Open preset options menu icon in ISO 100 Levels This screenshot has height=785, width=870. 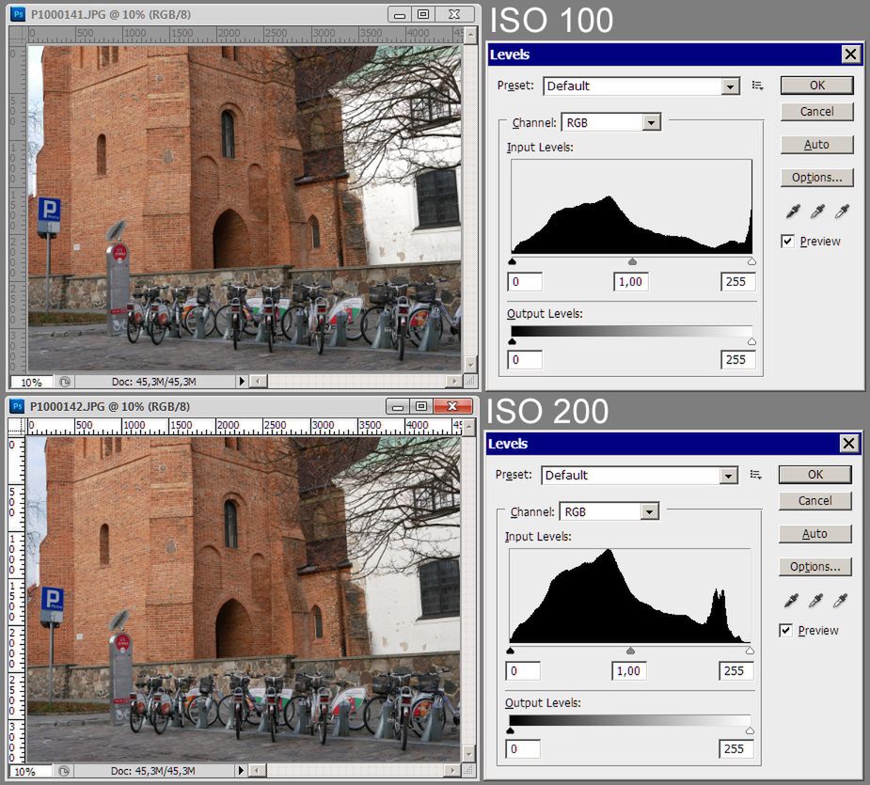(757, 86)
